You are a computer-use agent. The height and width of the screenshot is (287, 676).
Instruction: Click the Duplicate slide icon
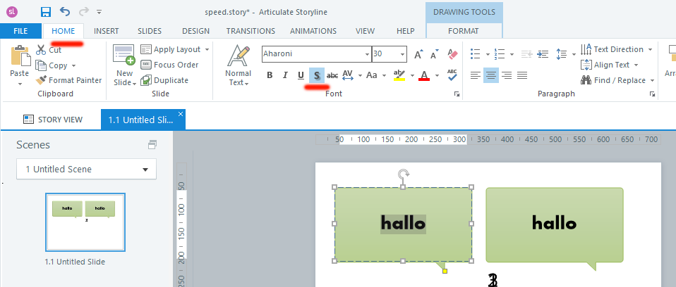pos(164,80)
